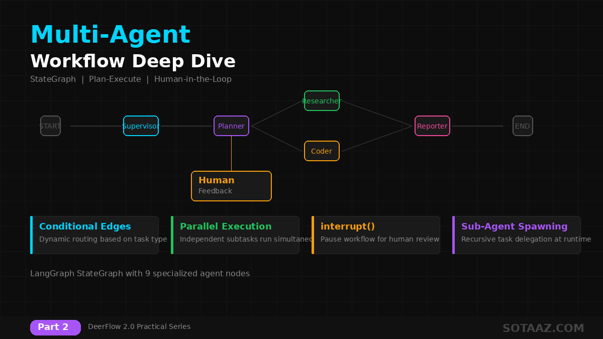Click the SOTAAZ.COM text

(543, 328)
